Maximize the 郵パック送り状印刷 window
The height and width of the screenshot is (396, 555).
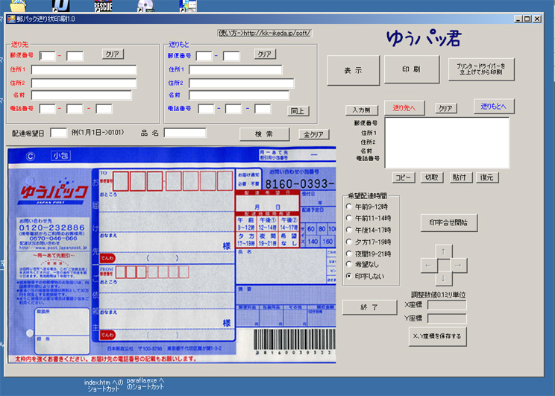pos(527,19)
